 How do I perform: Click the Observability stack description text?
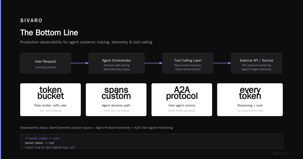tap(96, 128)
